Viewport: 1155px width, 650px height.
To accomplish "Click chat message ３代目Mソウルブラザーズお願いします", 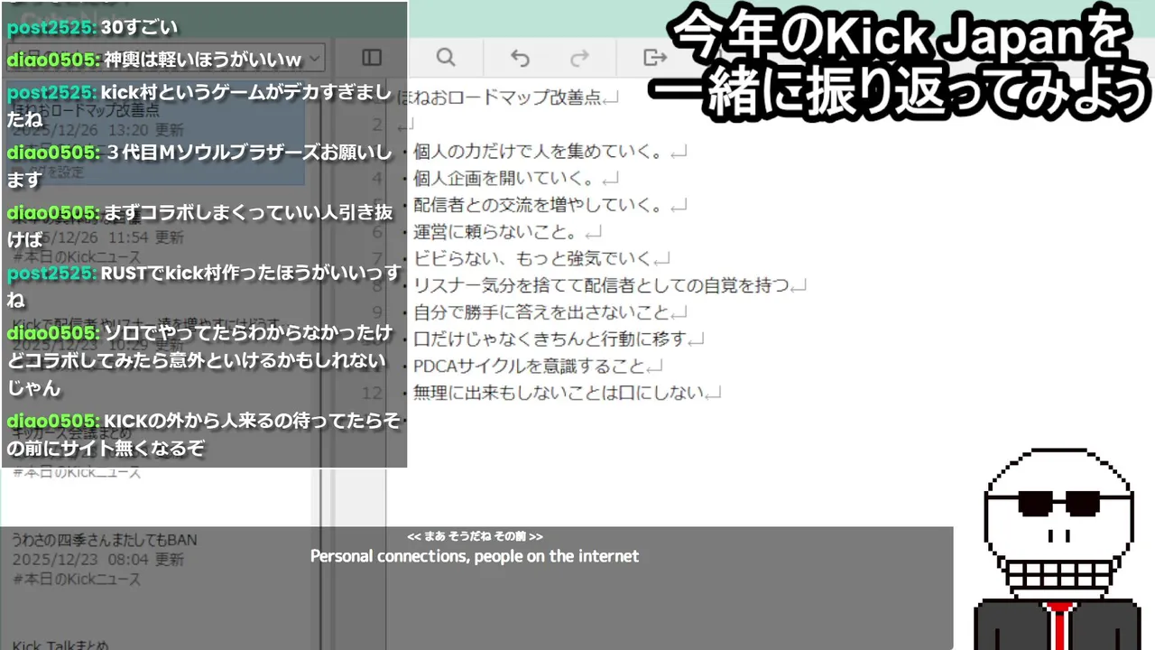I will [199, 166].
